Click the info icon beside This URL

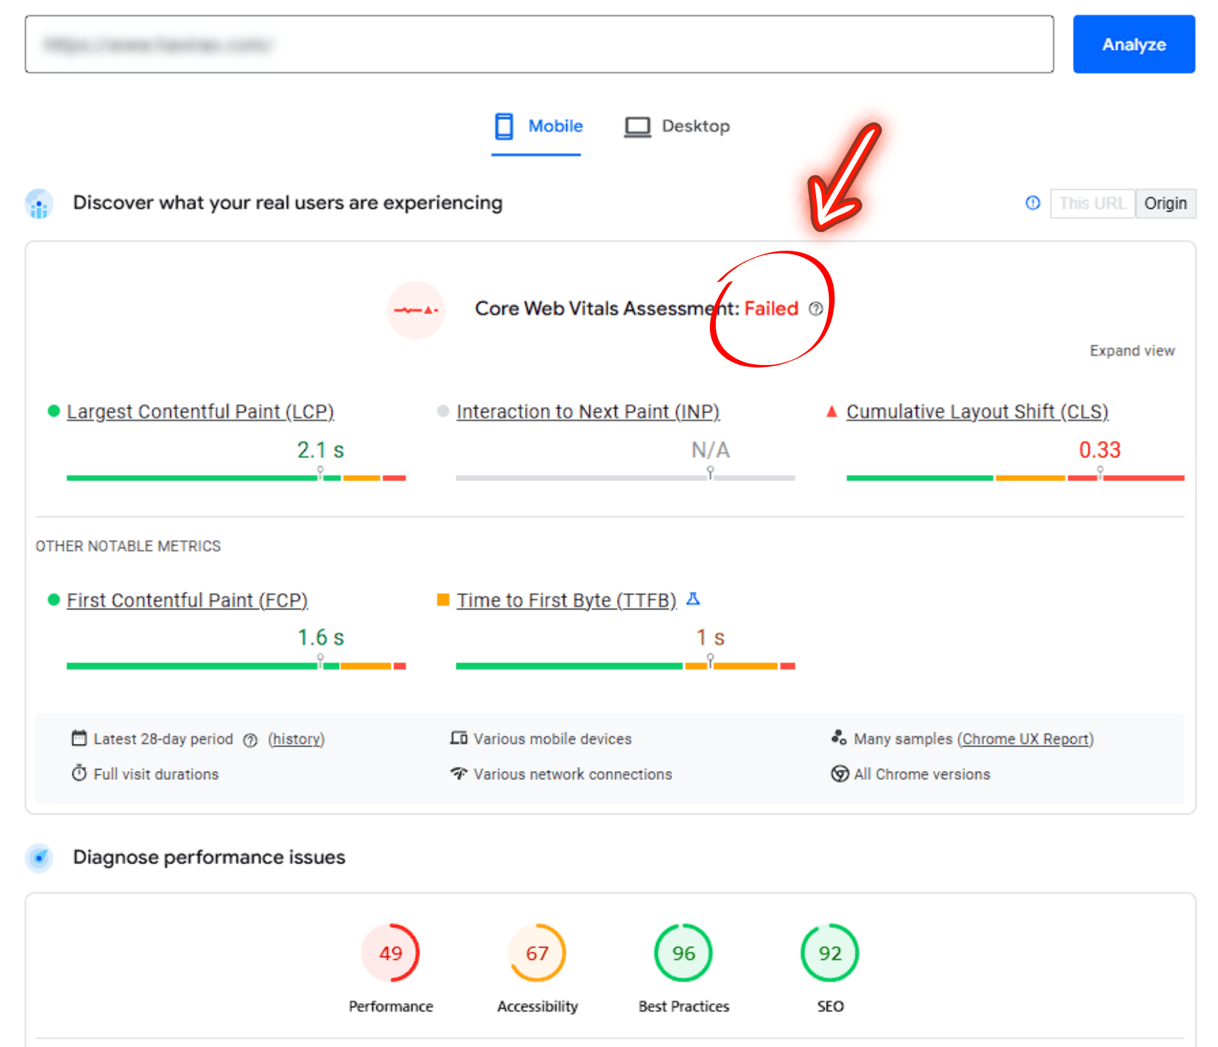[1032, 203]
